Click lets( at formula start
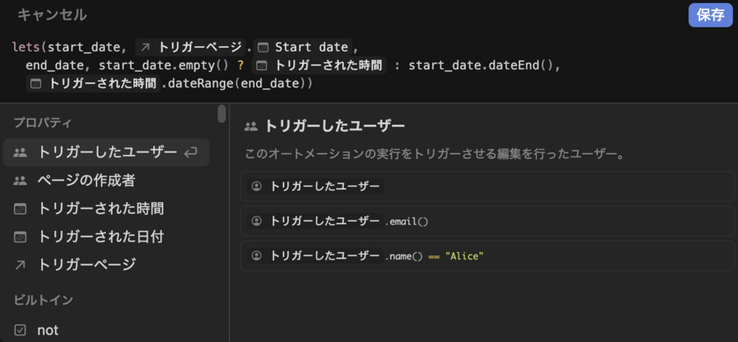Screen dimensions: 738x342 coord(30,47)
